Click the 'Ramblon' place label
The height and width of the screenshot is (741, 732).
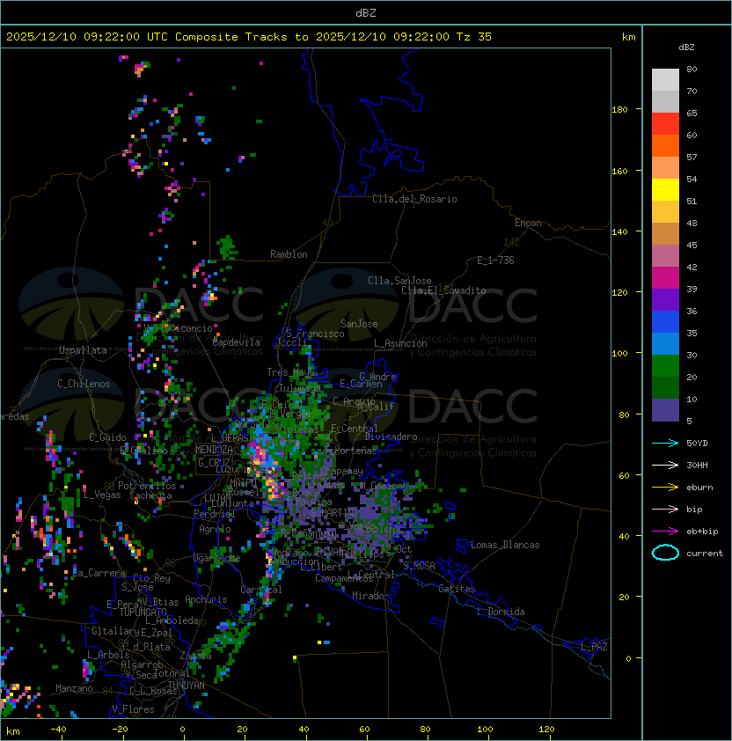coord(289,254)
